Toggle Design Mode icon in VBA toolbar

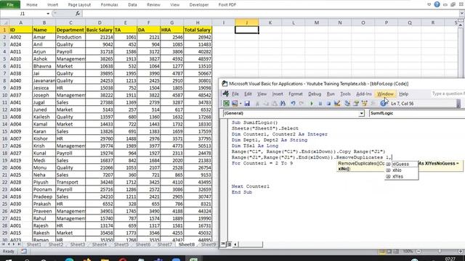(x=337, y=103)
